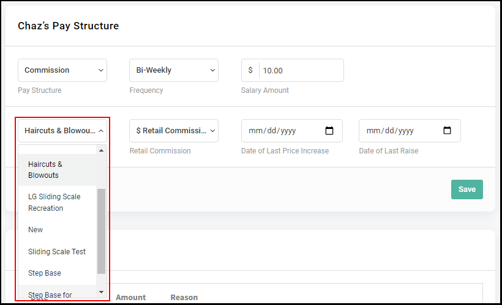Expand the $ Retail Commission dropdown

click(x=174, y=131)
